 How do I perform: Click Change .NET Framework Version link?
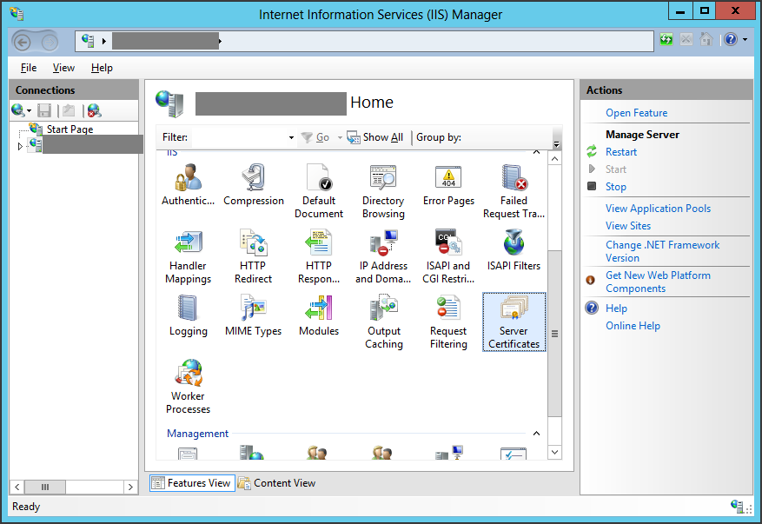point(662,251)
